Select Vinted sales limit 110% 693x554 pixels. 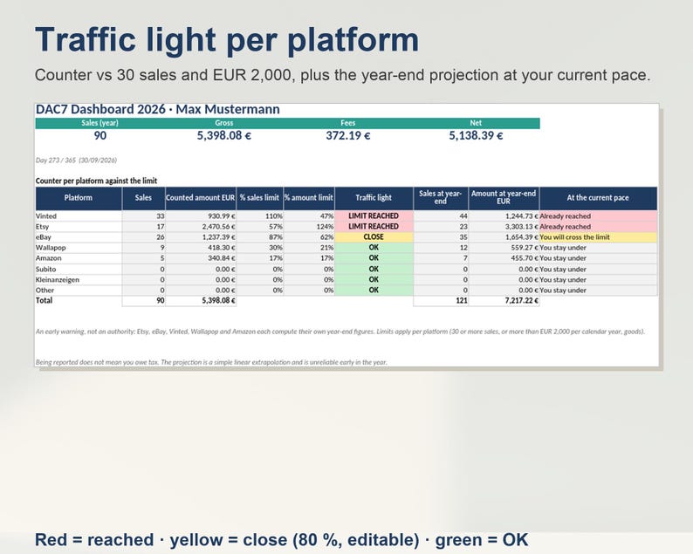pos(260,216)
